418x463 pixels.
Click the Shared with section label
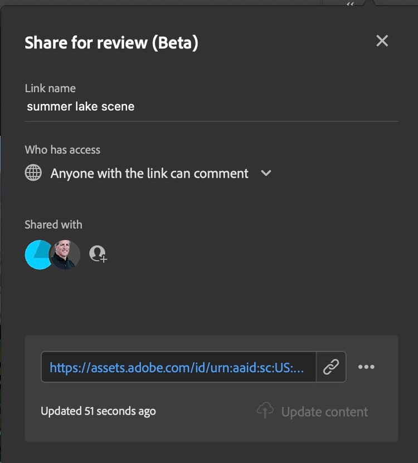coord(53,224)
